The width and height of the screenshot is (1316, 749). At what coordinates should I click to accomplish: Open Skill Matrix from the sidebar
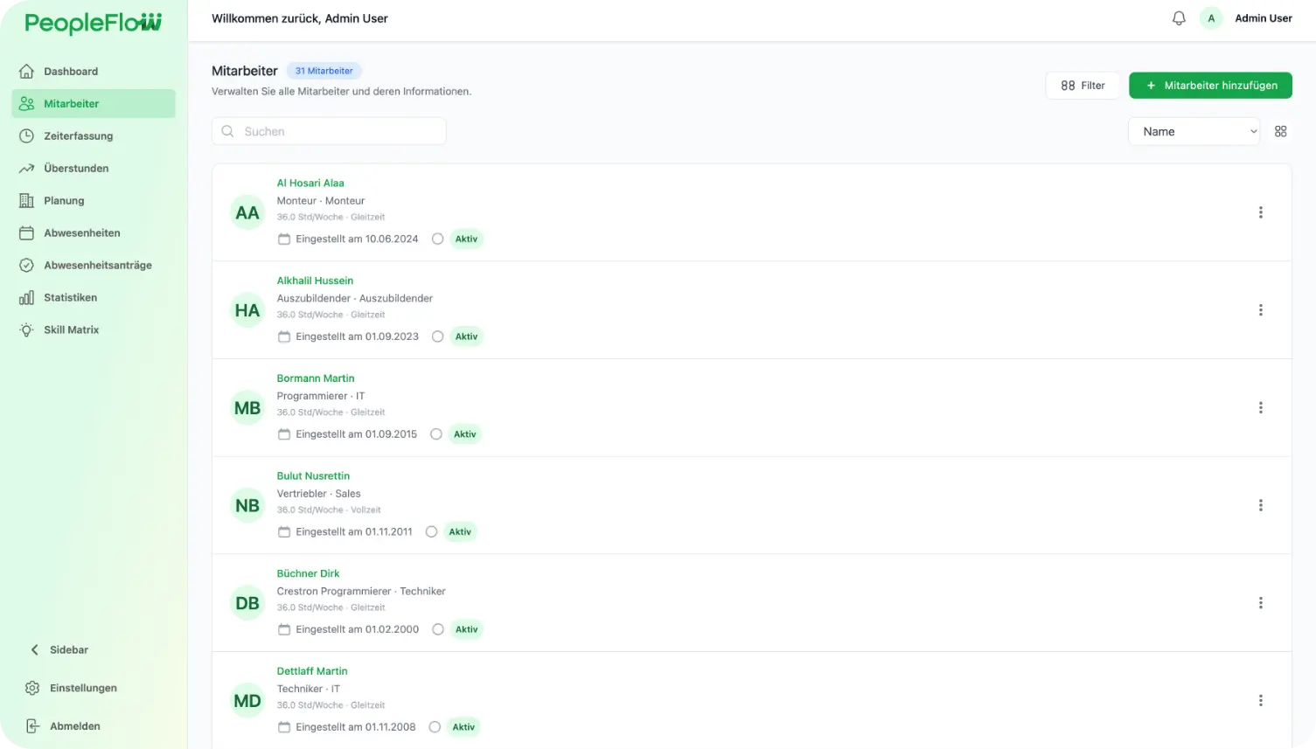[x=71, y=329]
